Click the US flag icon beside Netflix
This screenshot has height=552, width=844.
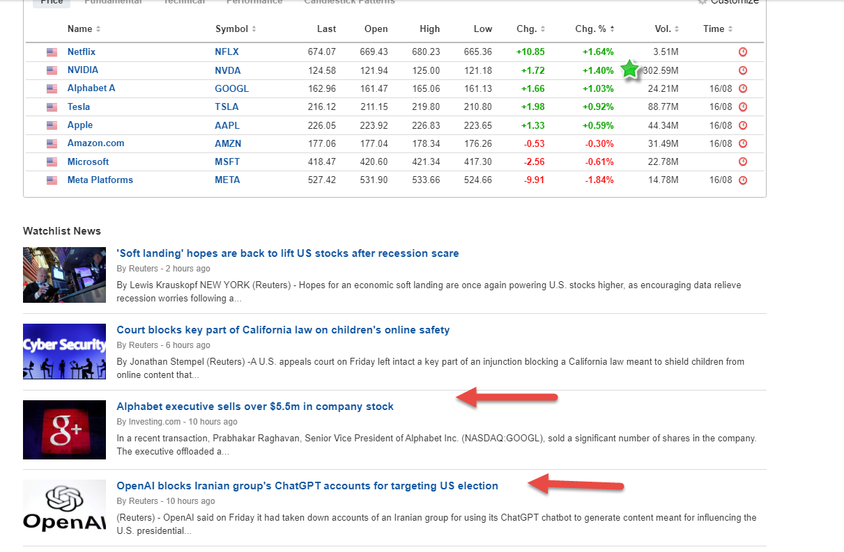point(52,52)
